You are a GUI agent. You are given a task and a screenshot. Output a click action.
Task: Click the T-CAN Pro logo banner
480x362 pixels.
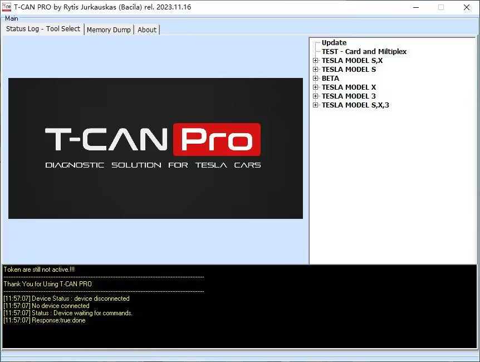(x=155, y=148)
